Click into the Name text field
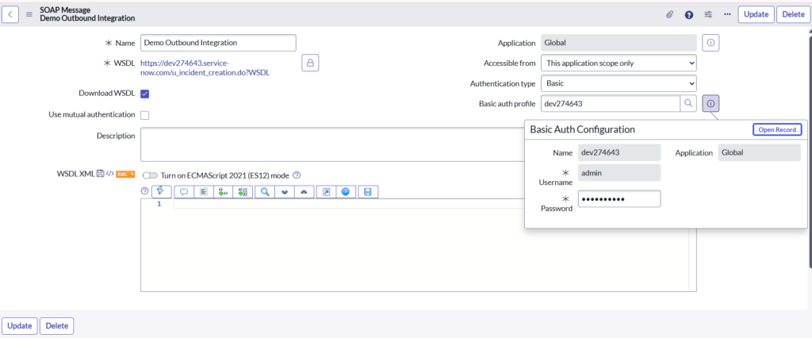812x338 pixels. (218, 43)
